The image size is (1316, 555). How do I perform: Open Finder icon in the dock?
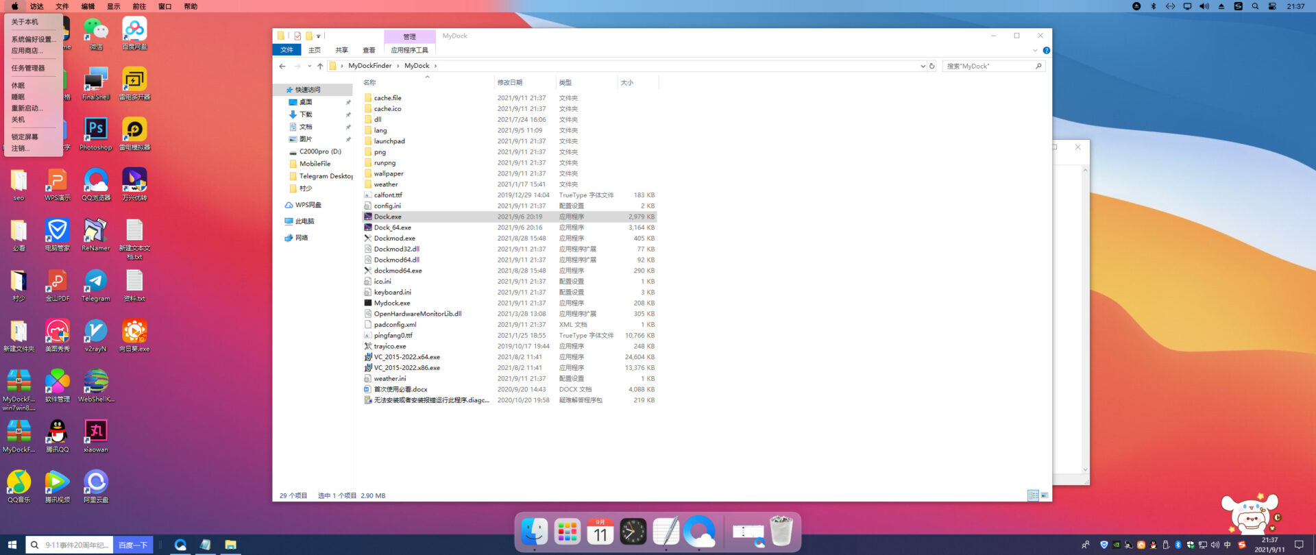tap(535, 531)
